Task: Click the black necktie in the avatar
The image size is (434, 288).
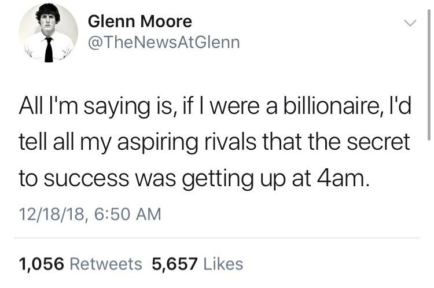Action: [x=49, y=50]
